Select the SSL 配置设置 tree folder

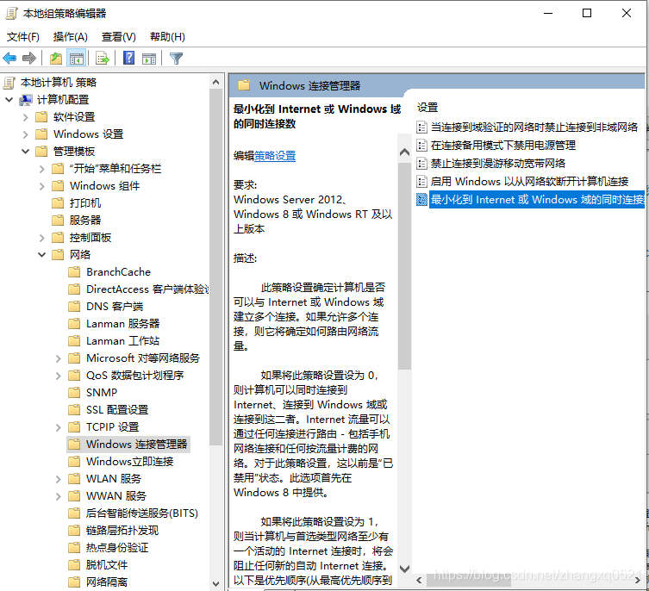pos(117,410)
